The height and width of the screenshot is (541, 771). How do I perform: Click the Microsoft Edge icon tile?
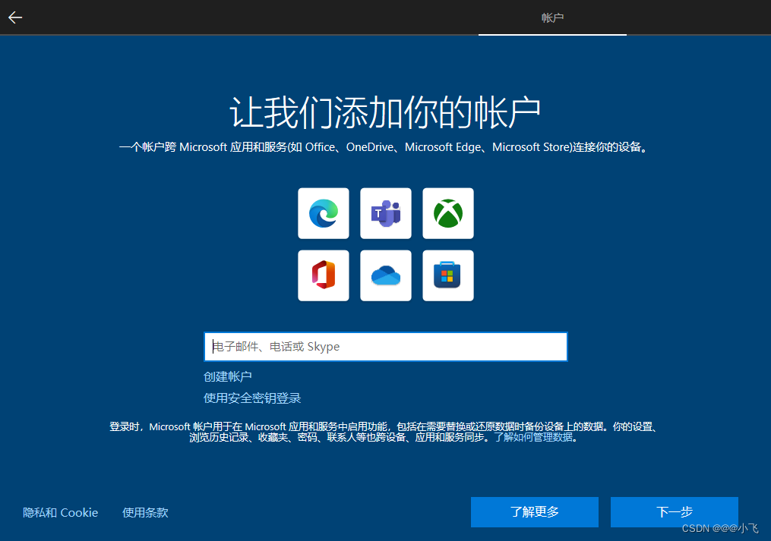324,213
